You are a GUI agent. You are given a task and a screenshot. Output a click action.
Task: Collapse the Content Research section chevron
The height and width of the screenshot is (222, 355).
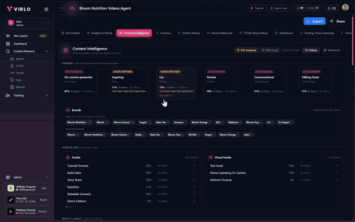click(x=47, y=51)
